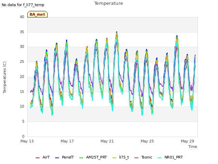
Task: Toggle the AirT legend entry
Action: (x=43, y=158)
